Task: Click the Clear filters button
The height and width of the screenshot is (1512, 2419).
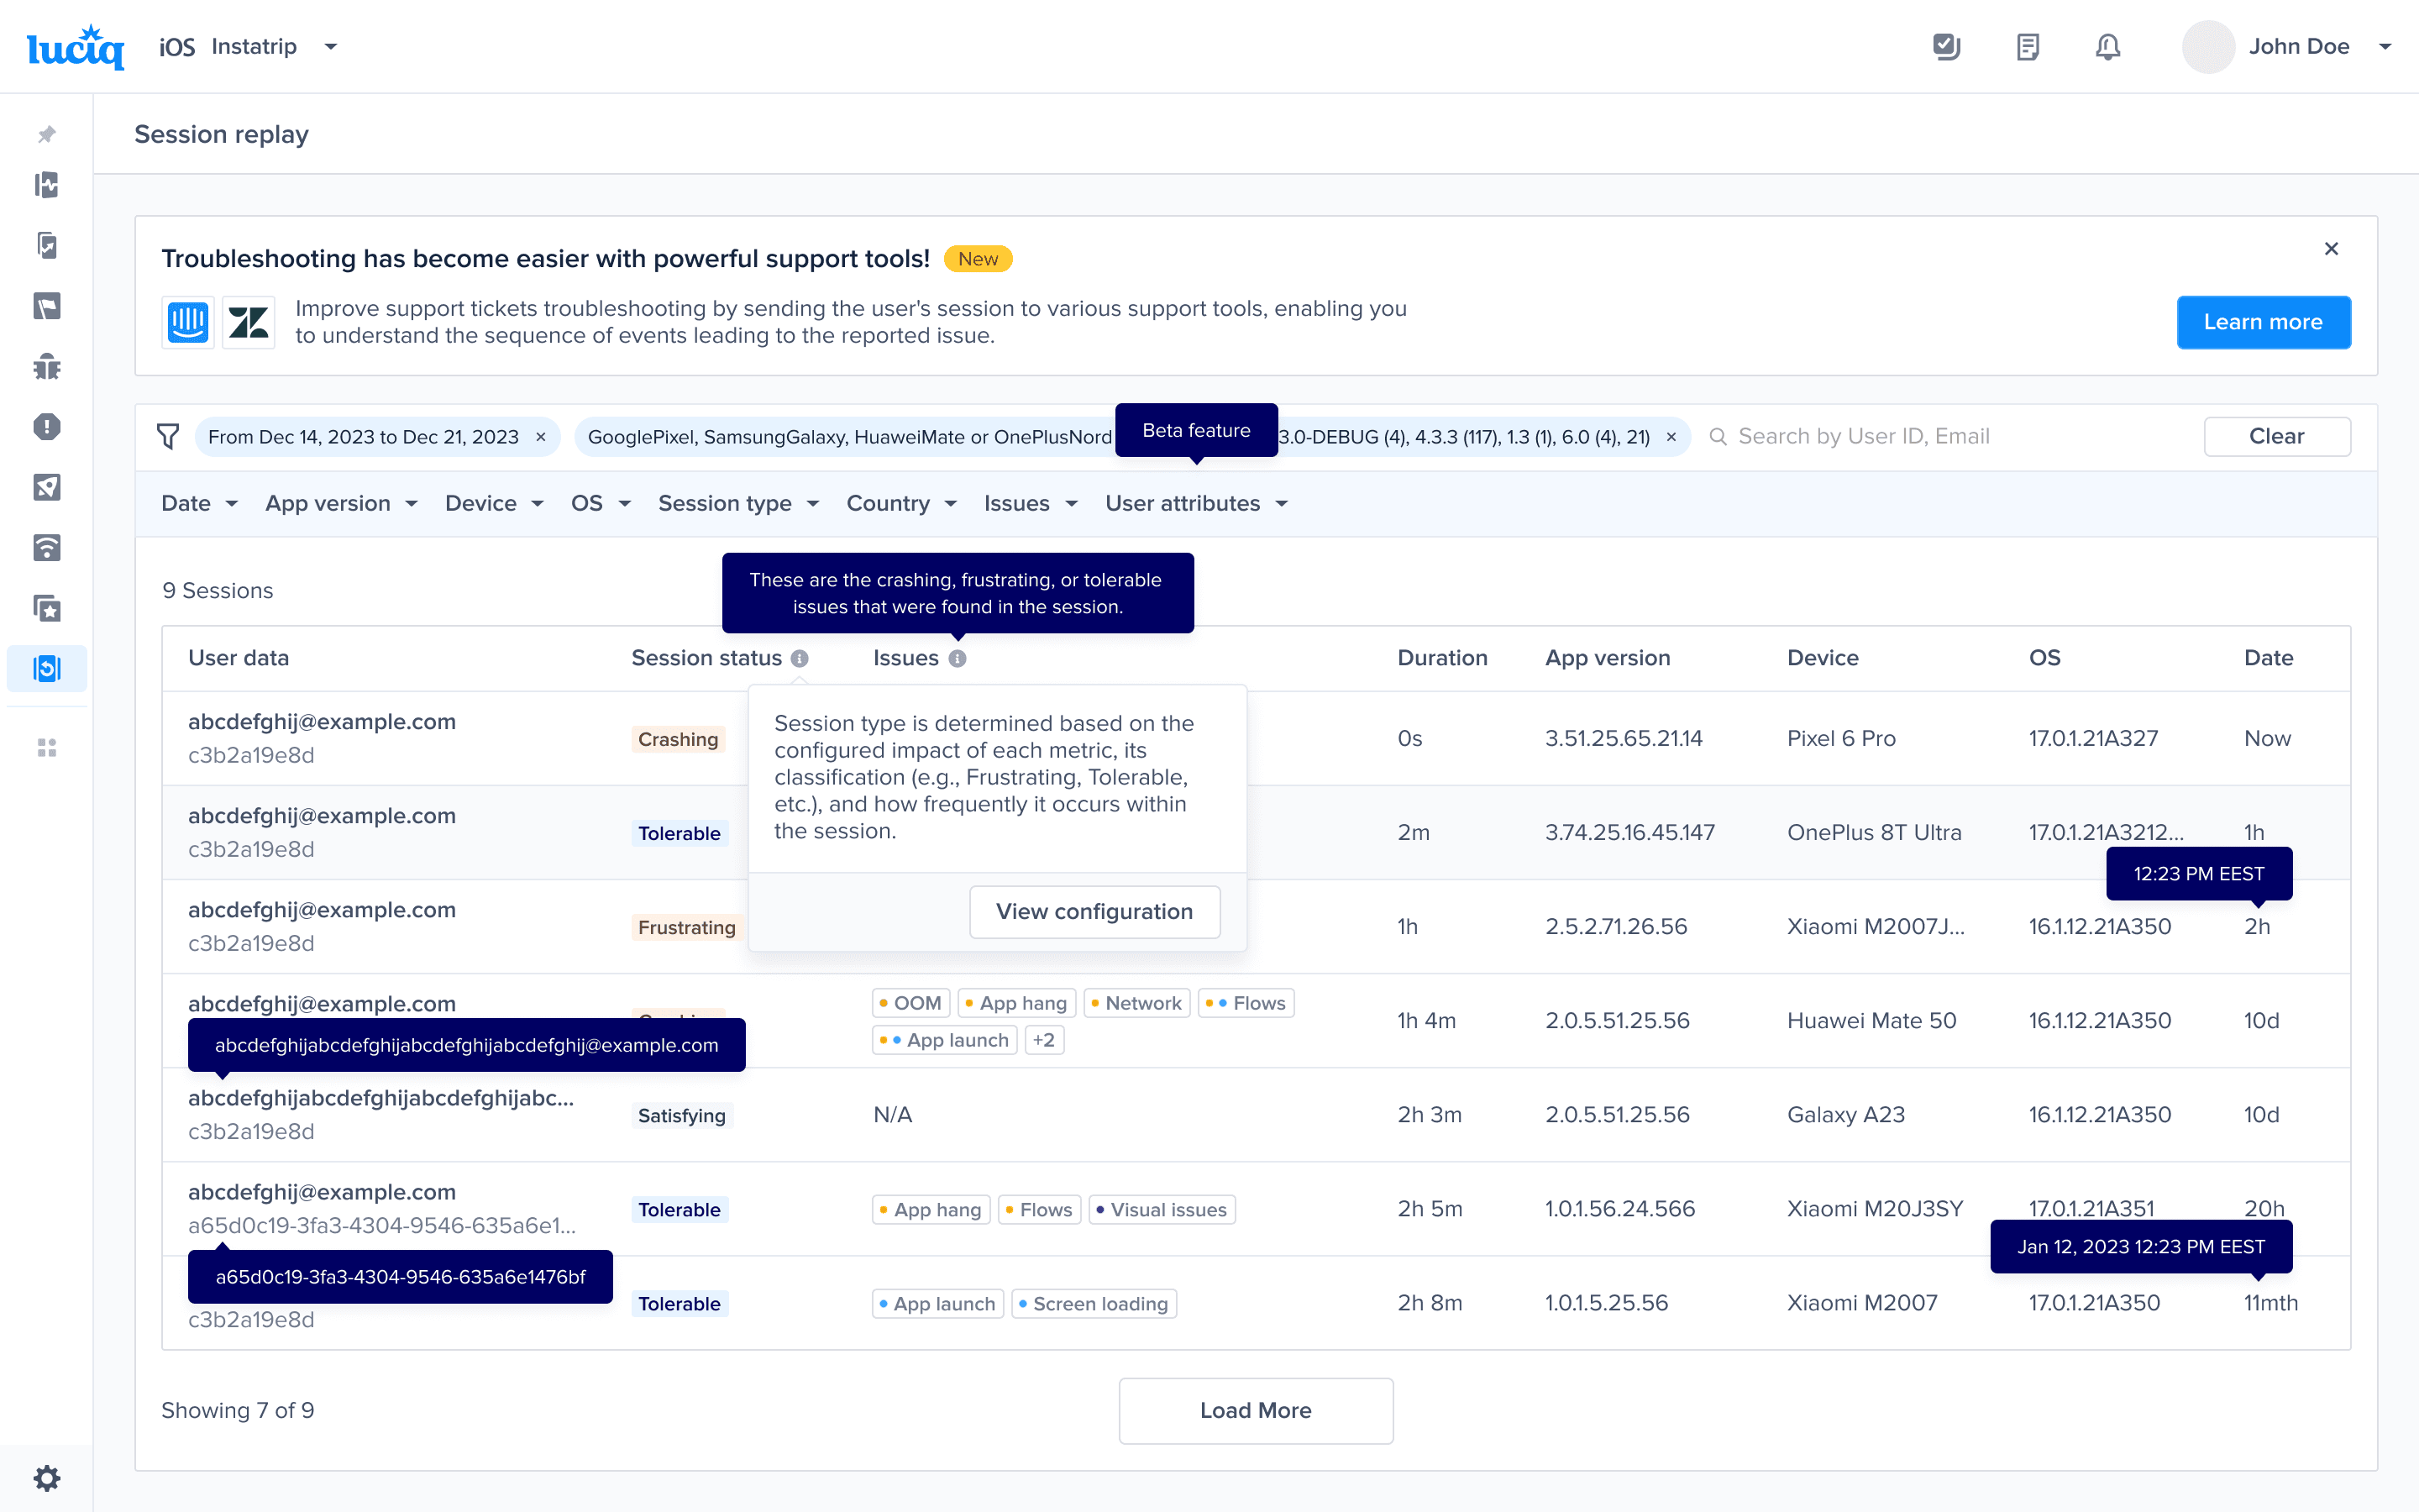Action: coord(2276,437)
